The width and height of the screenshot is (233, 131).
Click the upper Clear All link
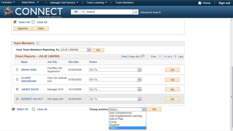[42, 22]
